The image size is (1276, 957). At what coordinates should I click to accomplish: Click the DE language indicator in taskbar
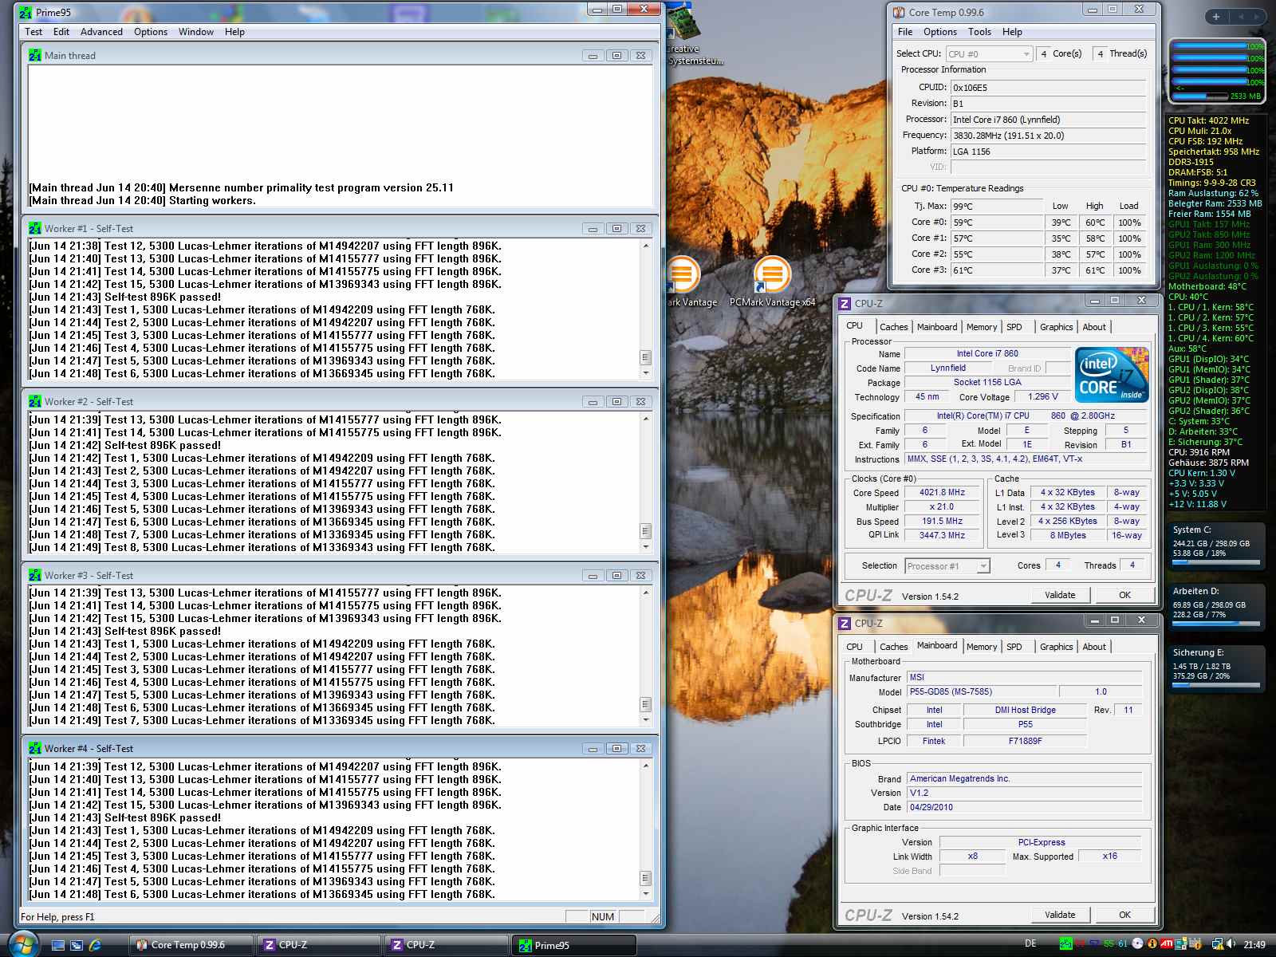[1030, 943]
